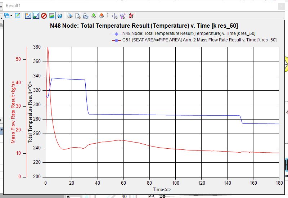This screenshot has width=288, height=198.
Task: Click the green up-arrow export icon
Action: 94,16
